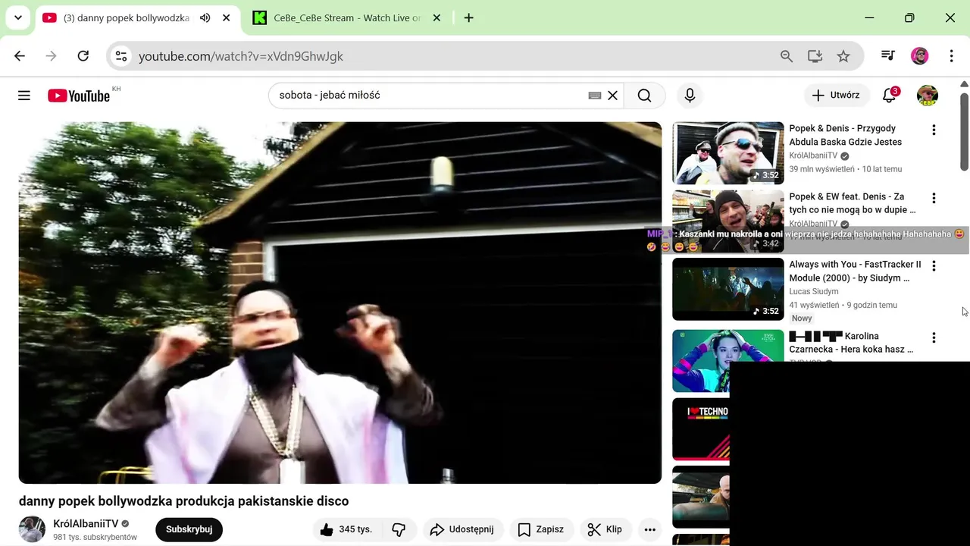Like the video with thumbs up
970x546 pixels.
[346, 529]
